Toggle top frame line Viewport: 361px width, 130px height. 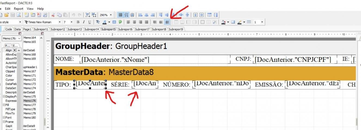coord(176,22)
